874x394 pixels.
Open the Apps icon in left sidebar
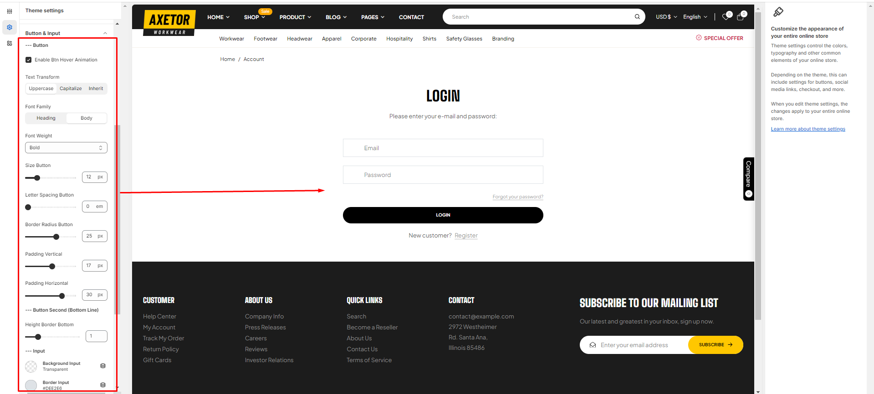10,43
